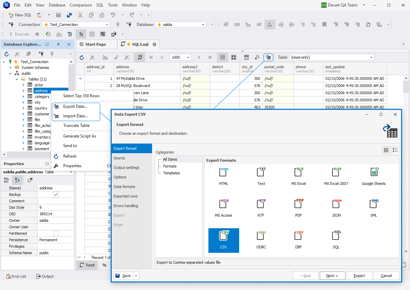Viewport: 410px width, 290px height.
Task: Click the Save All icon in toolbar
Action: (x=69, y=15)
